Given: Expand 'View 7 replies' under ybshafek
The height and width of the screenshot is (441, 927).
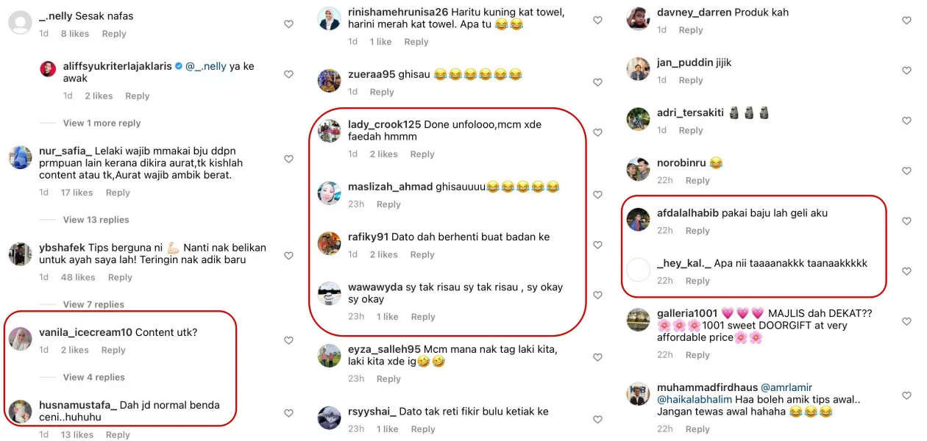Looking at the screenshot, I should point(93,304).
